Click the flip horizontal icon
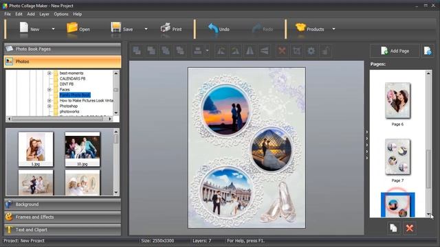 [x=250, y=51]
